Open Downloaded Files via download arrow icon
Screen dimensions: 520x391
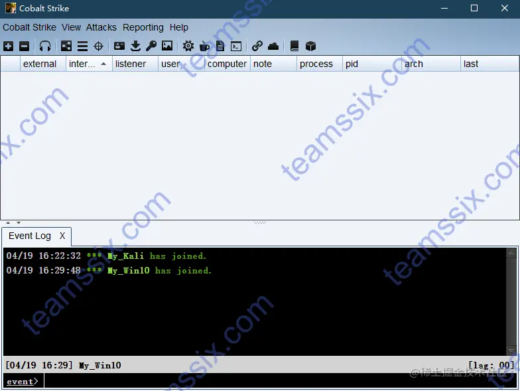click(x=135, y=46)
